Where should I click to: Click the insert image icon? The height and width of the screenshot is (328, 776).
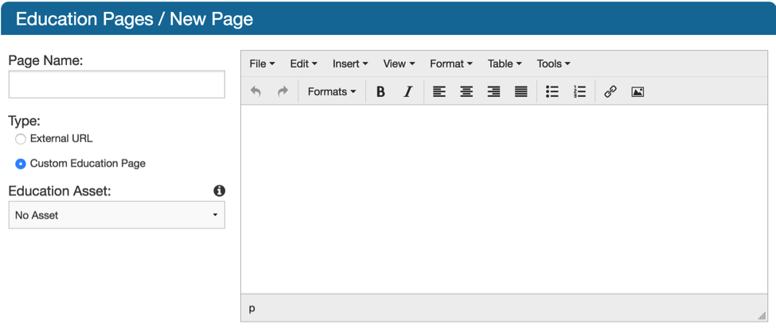pos(638,91)
